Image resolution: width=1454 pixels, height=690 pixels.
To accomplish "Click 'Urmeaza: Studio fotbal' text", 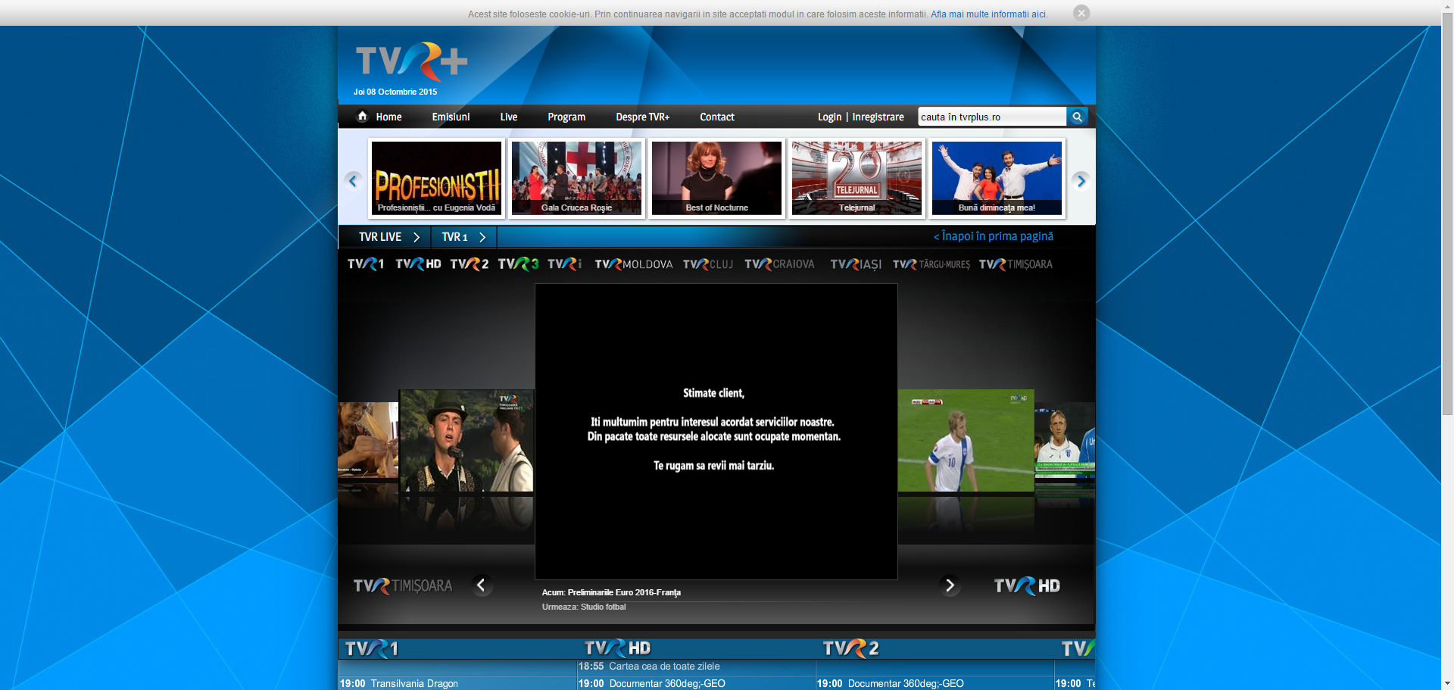I will coord(584,607).
